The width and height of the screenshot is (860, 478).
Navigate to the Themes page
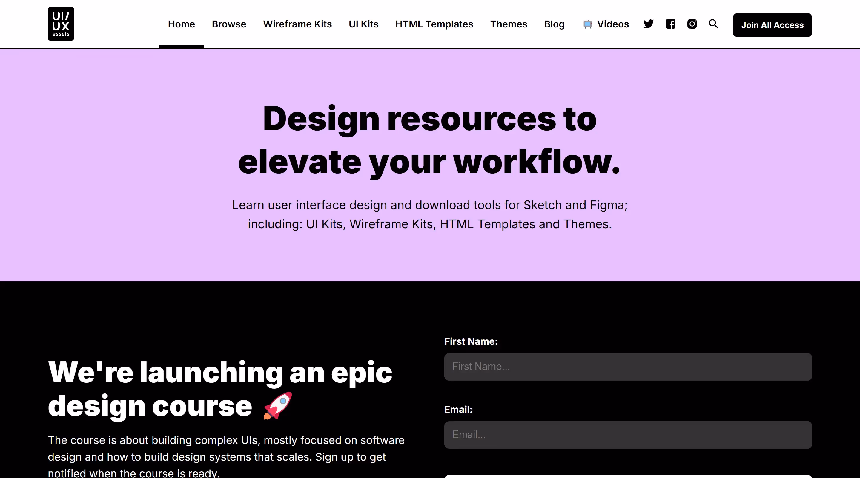coord(509,24)
